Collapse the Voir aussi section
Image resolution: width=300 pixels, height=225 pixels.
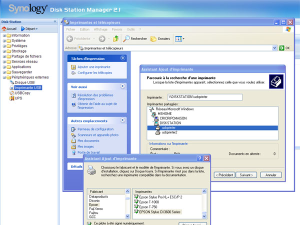tap(122, 86)
